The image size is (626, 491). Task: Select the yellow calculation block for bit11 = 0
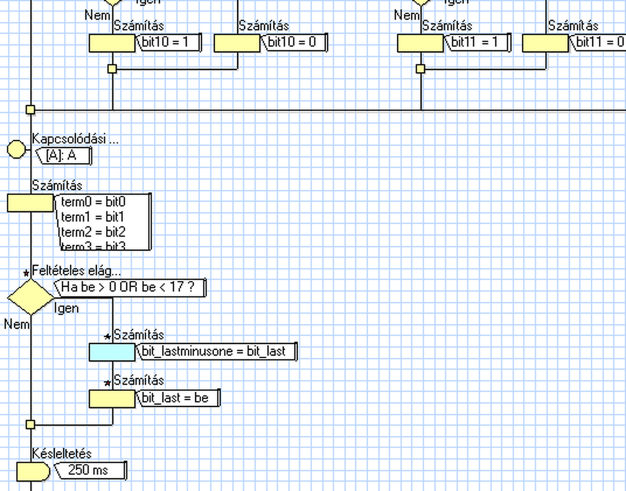click(546, 43)
